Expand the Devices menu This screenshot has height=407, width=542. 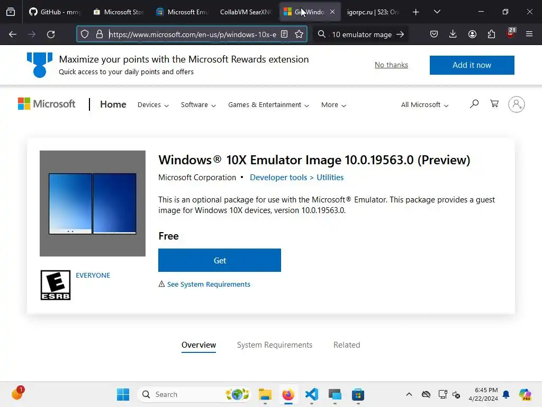(x=153, y=105)
